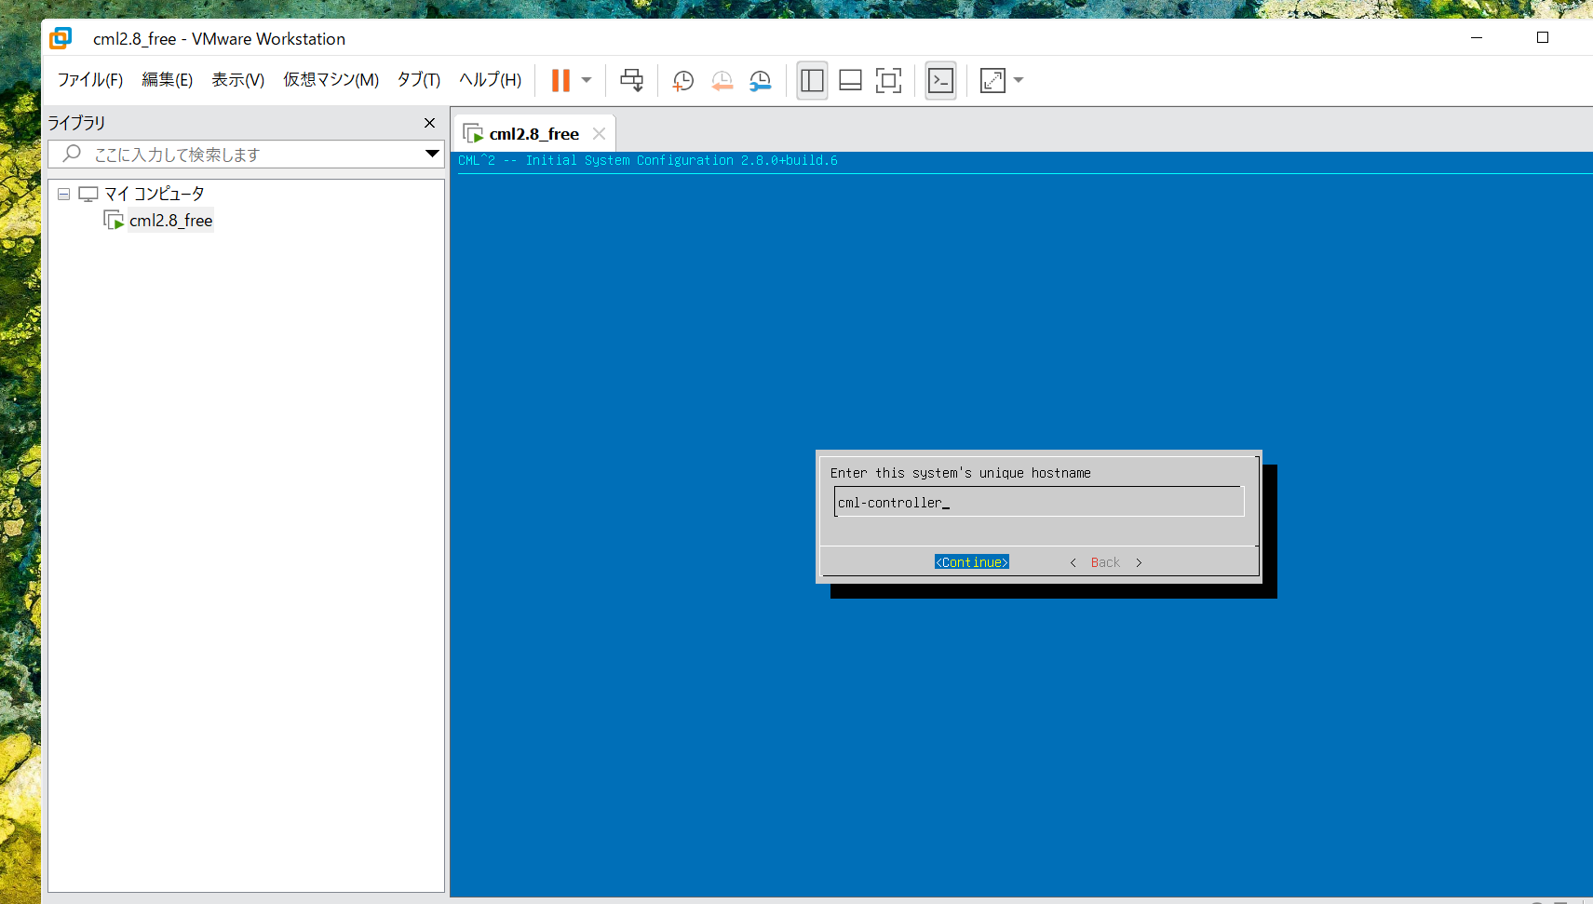Toggle the console view button
Screen dimensions: 1593x904
tap(940, 80)
